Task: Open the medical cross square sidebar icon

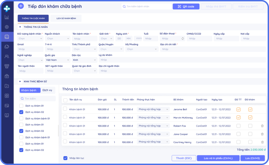Action: click(x=7, y=96)
